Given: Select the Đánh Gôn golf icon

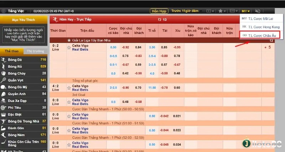Looking at the screenshot, I should 3,128.
